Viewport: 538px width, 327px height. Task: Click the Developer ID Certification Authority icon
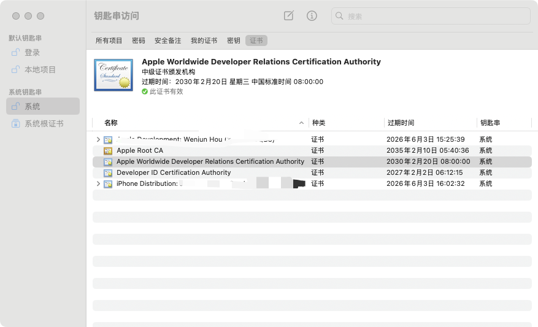[108, 172]
